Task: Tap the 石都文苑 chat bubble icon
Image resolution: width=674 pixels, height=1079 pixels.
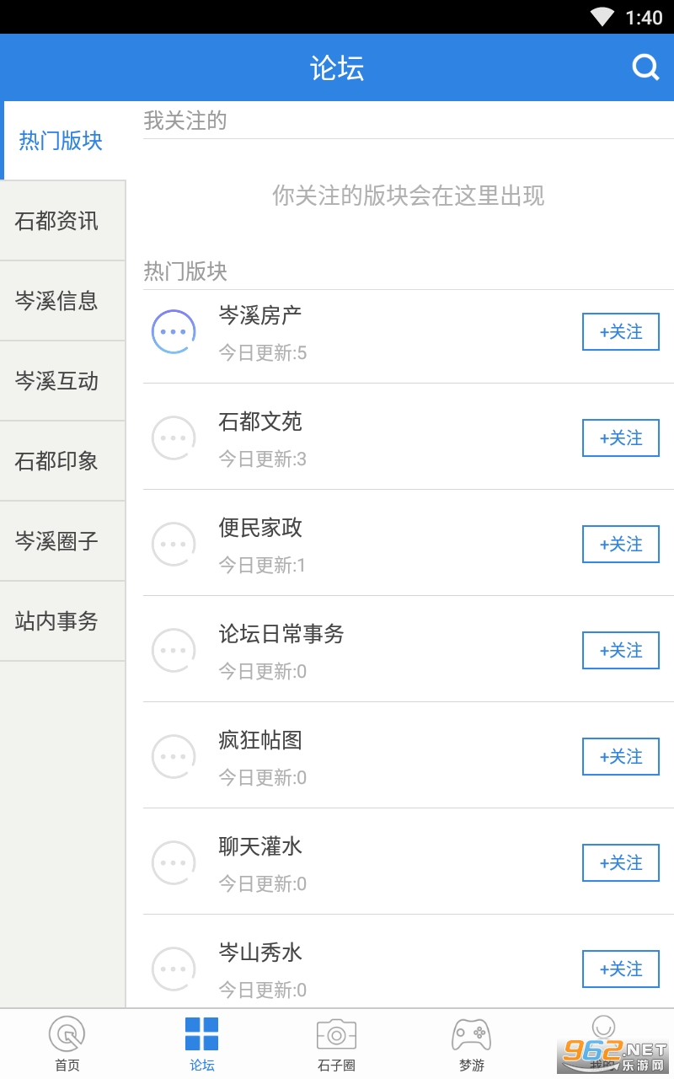Action: (174, 438)
